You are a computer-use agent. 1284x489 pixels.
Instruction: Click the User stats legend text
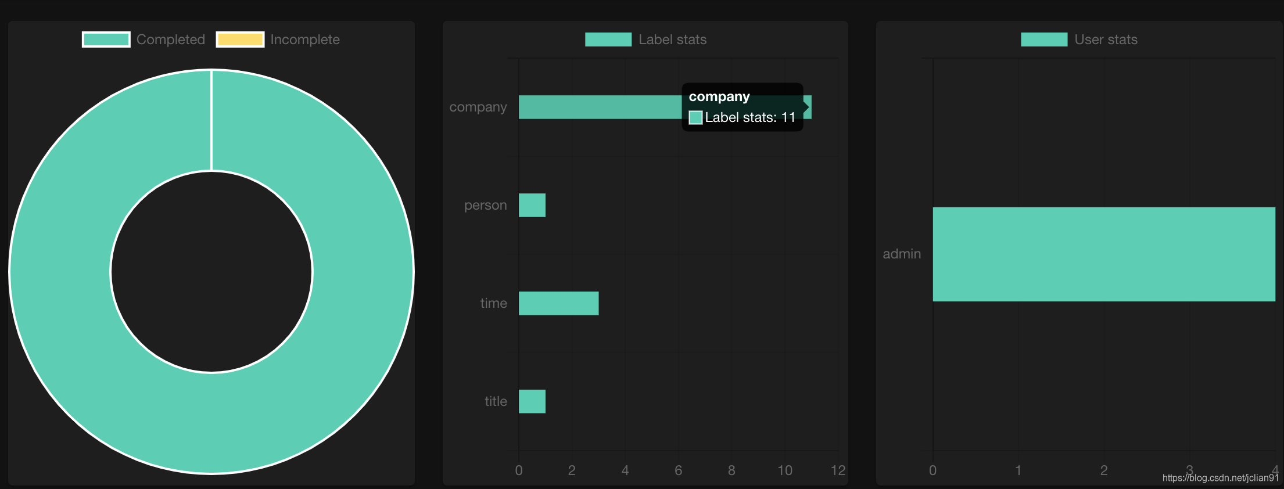point(1106,39)
